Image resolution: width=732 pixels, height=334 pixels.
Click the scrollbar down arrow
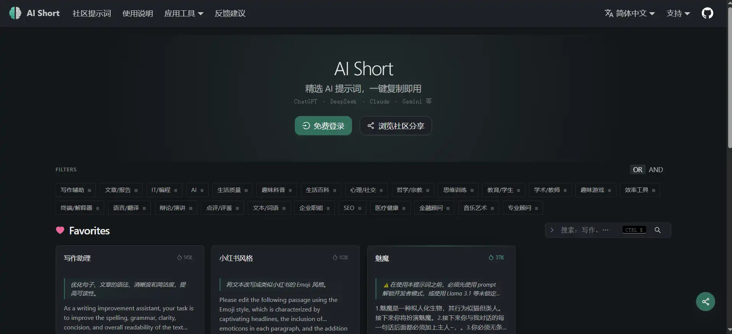coord(729,330)
